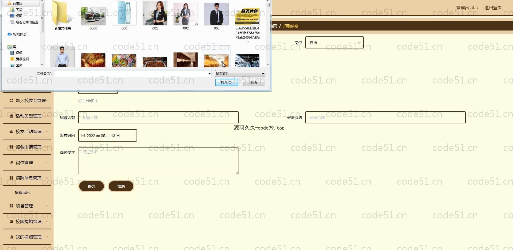Expand 校园捐赠管理 menu

27,221
